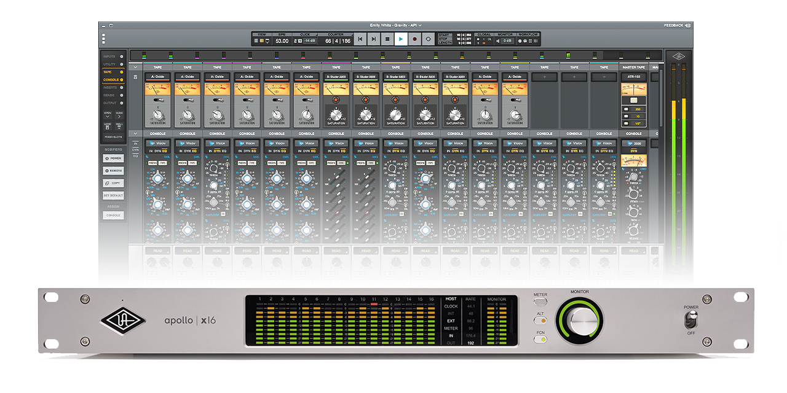Click the SET DEFAULT button
The height and width of the screenshot is (393, 787).
[113, 195]
